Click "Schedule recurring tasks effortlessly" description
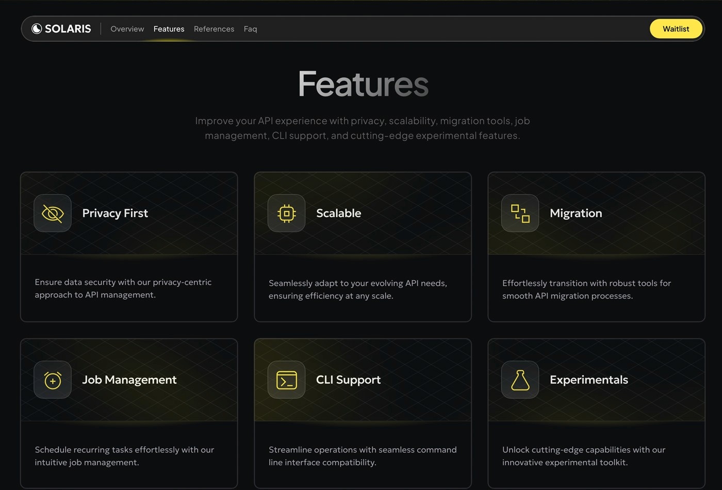 pos(124,456)
